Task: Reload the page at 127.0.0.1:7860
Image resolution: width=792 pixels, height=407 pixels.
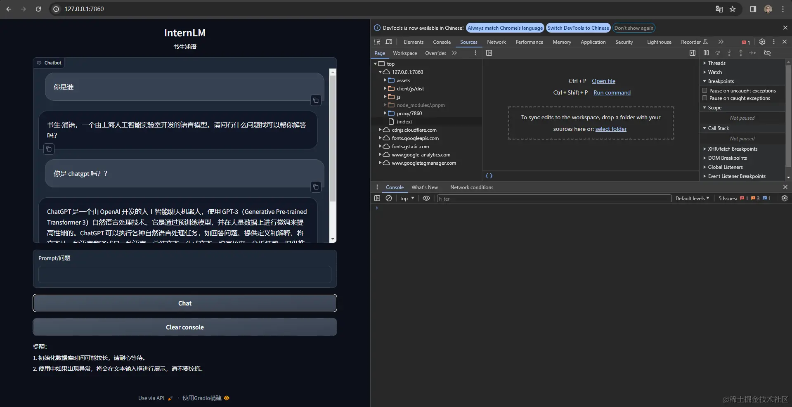Action: click(38, 9)
